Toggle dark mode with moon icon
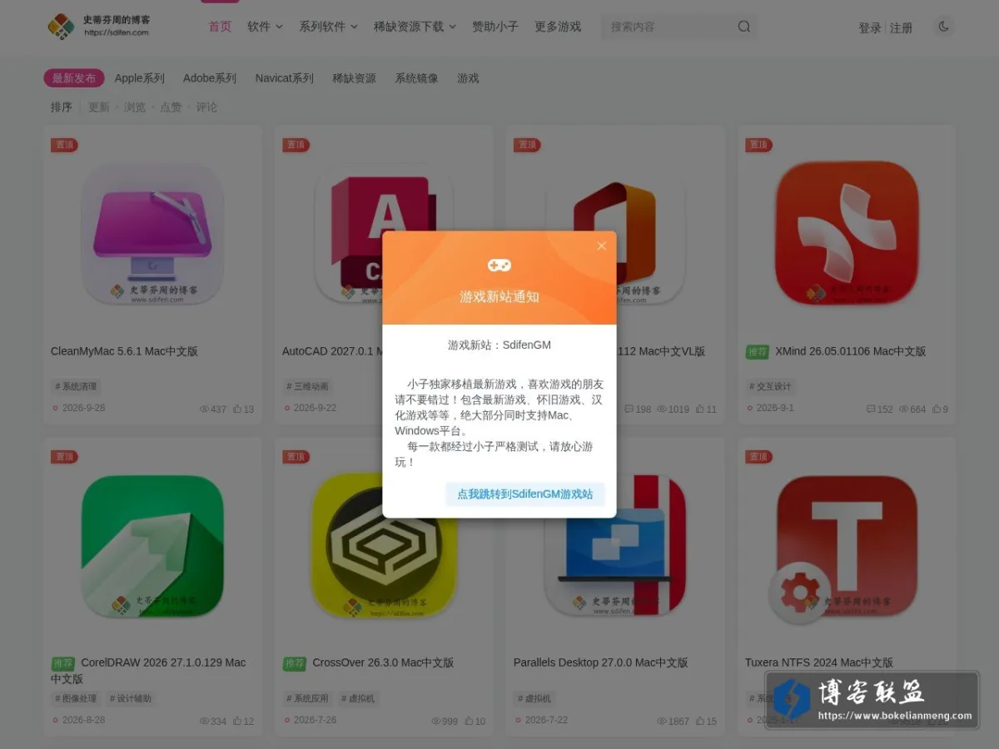The width and height of the screenshot is (999, 749). pos(943,27)
